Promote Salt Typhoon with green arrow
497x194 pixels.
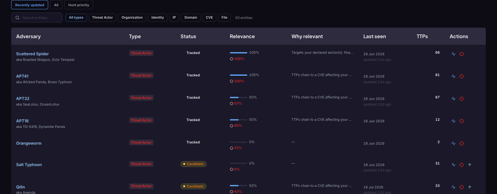470,165
